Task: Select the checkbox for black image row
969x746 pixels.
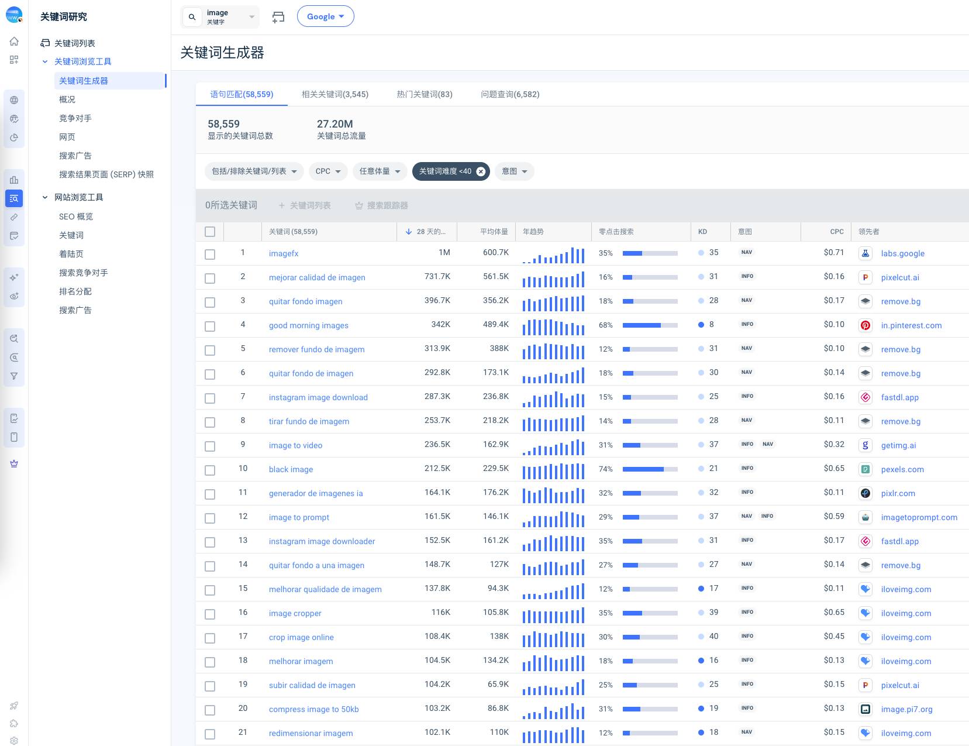Action: (210, 470)
